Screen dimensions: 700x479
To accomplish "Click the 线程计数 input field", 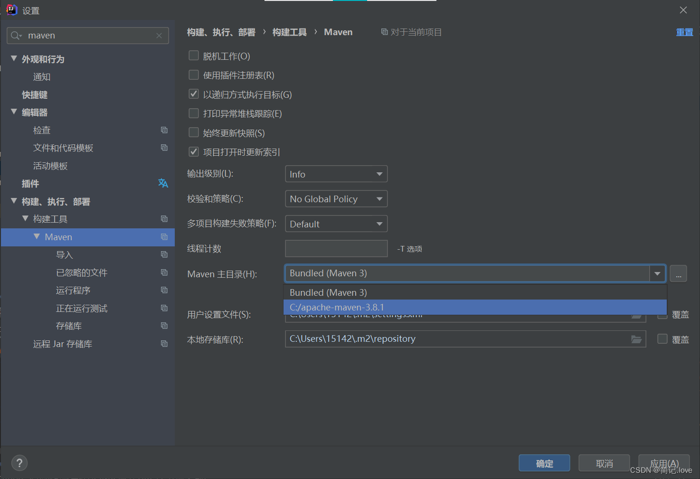I will pyautogui.click(x=336, y=248).
